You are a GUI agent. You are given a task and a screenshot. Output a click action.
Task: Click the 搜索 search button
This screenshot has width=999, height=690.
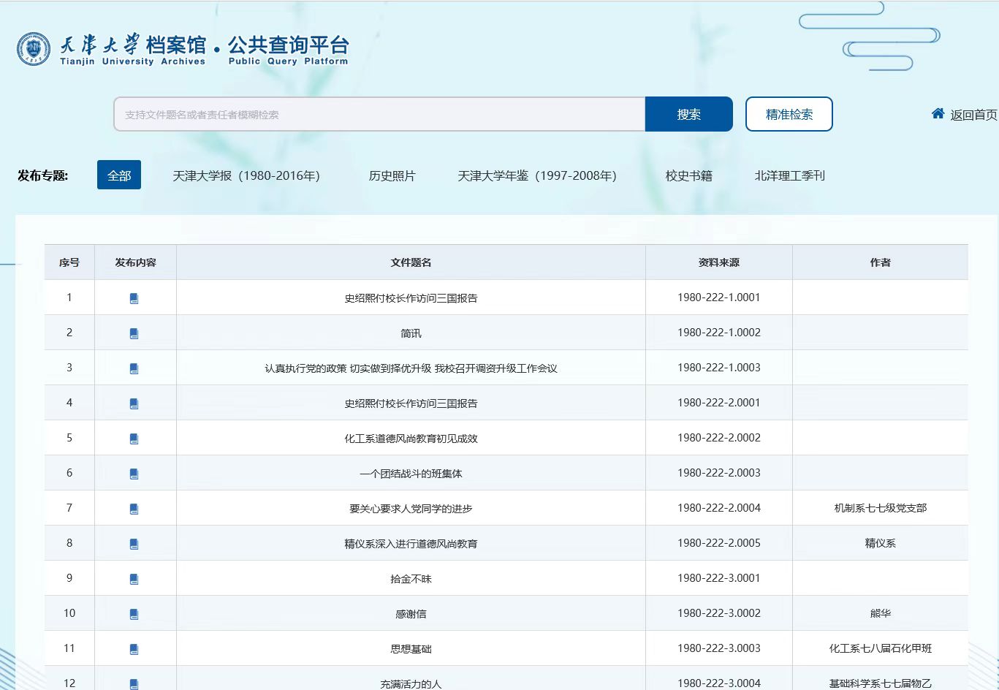pos(688,114)
